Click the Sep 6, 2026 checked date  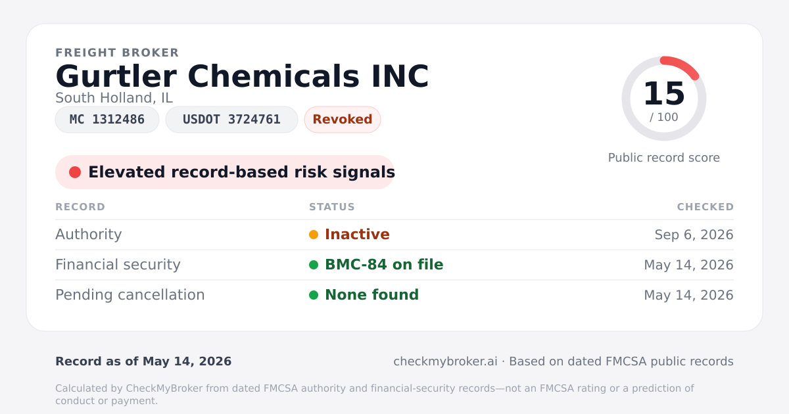(694, 235)
